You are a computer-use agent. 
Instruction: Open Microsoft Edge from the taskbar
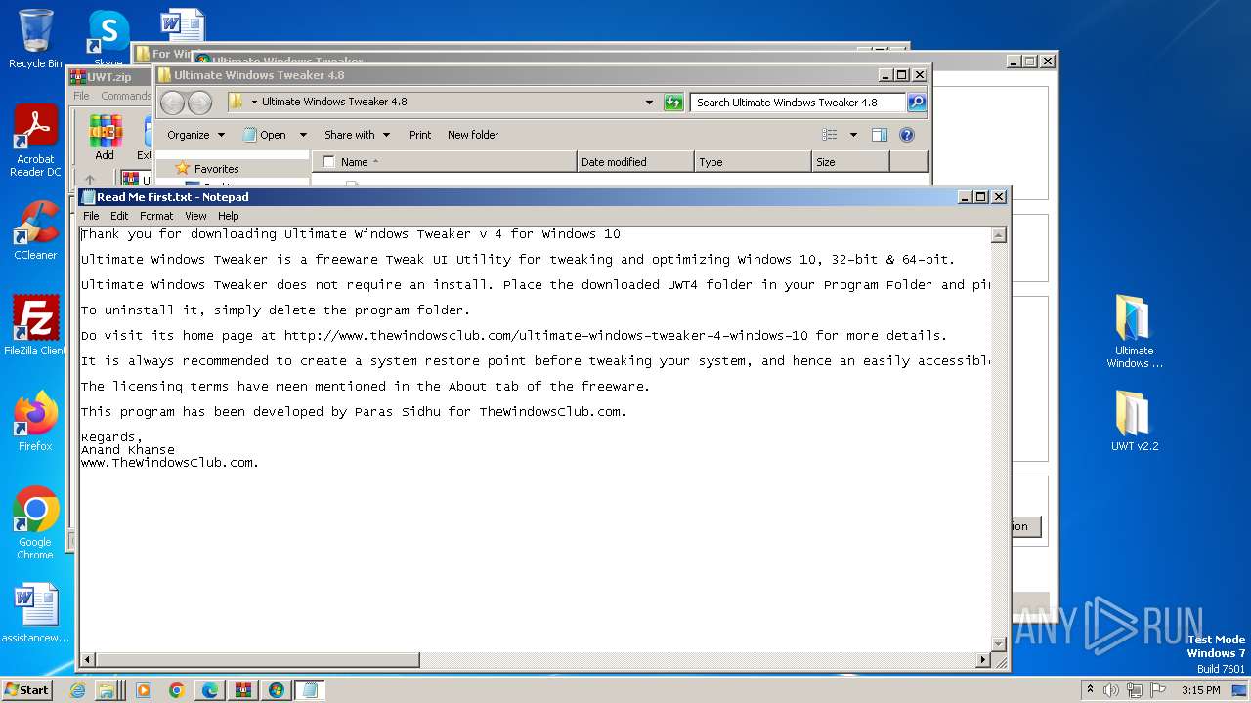(x=210, y=690)
